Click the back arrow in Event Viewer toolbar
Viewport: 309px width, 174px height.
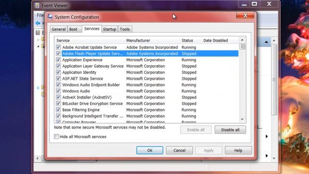coord(38,23)
